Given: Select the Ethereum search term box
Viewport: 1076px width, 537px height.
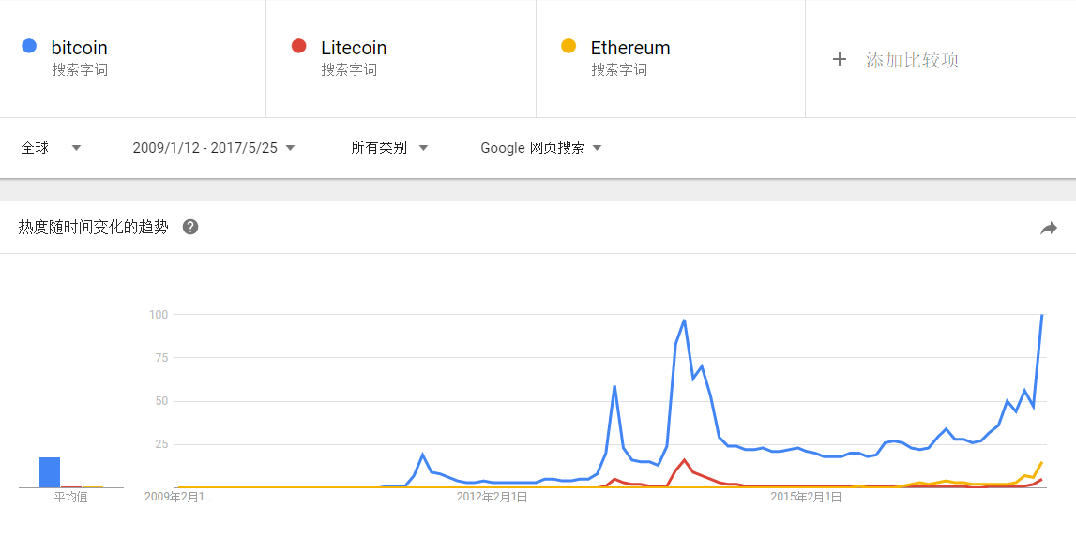Looking at the screenshot, I should [x=671, y=58].
